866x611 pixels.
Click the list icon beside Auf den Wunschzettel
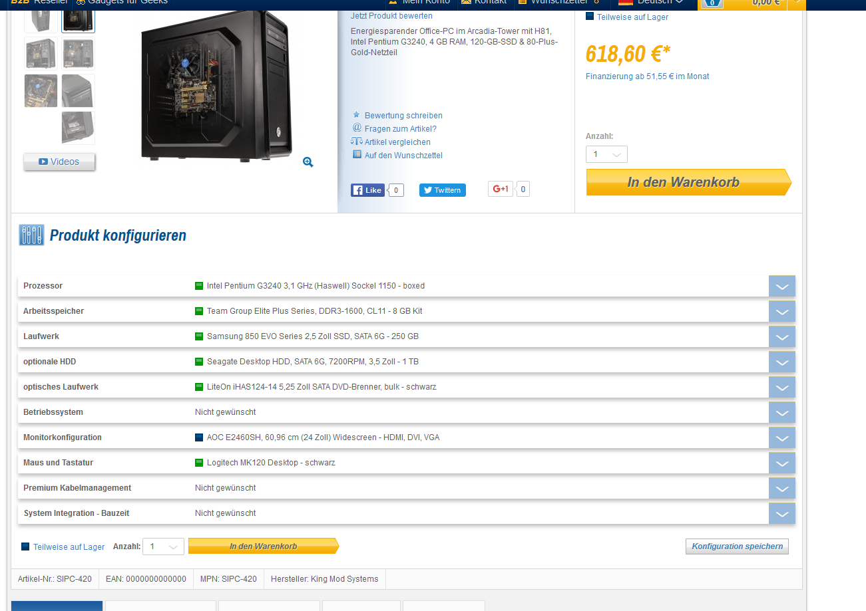click(357, 154)
